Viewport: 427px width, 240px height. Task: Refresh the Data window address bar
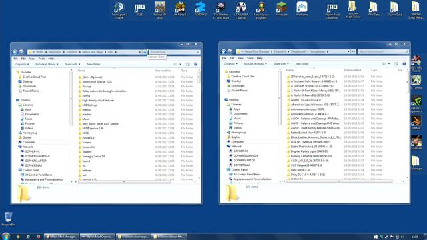pos(145,52)
